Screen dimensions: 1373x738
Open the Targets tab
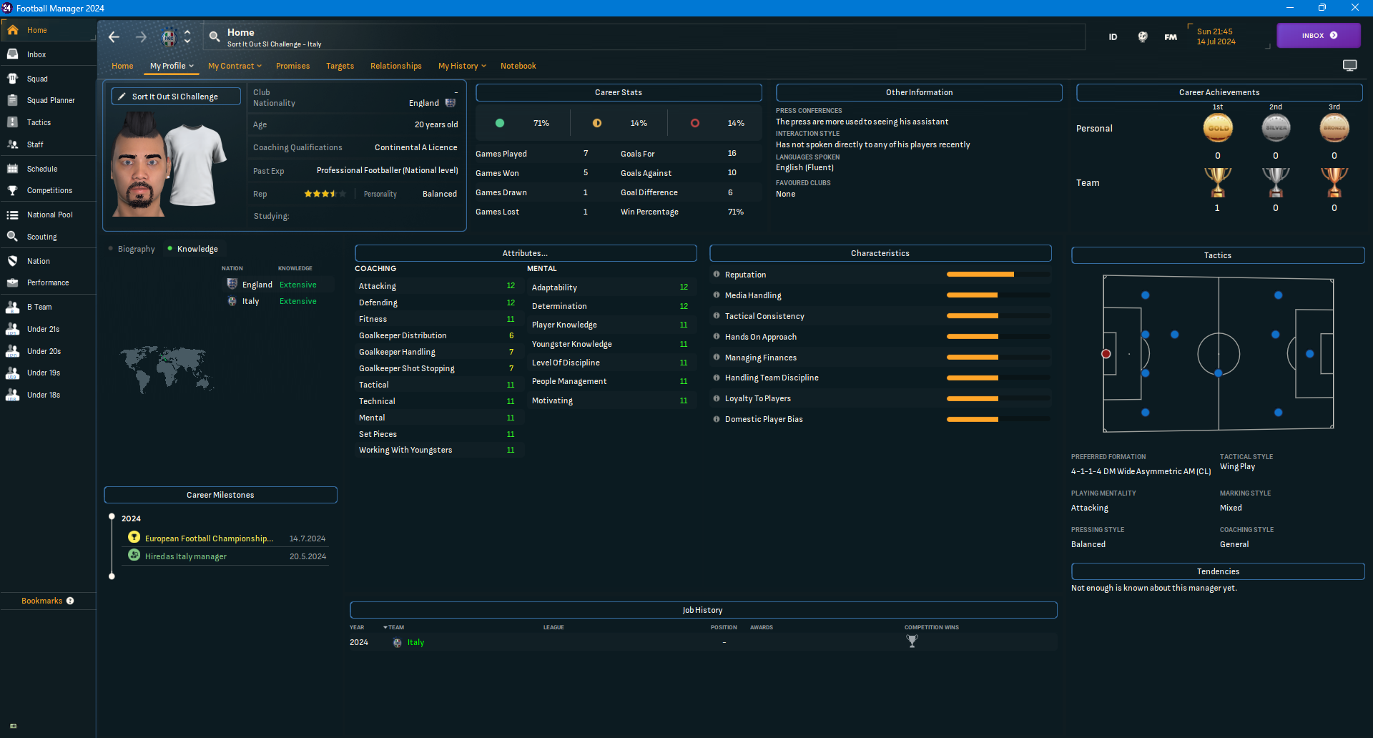click(x=340, y=66)
